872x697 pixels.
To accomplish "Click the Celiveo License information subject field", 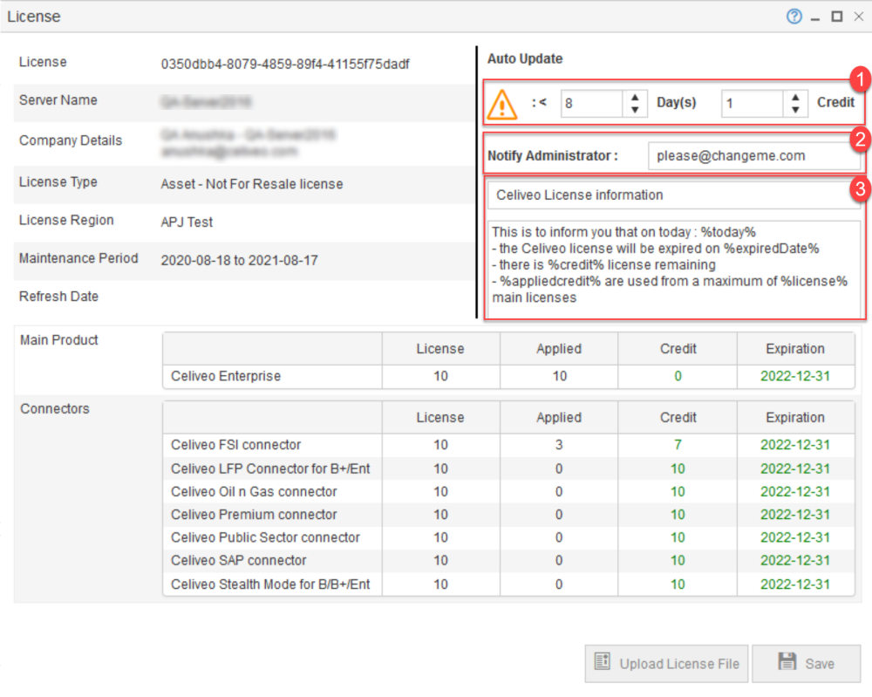I will [x=674, y=195].
